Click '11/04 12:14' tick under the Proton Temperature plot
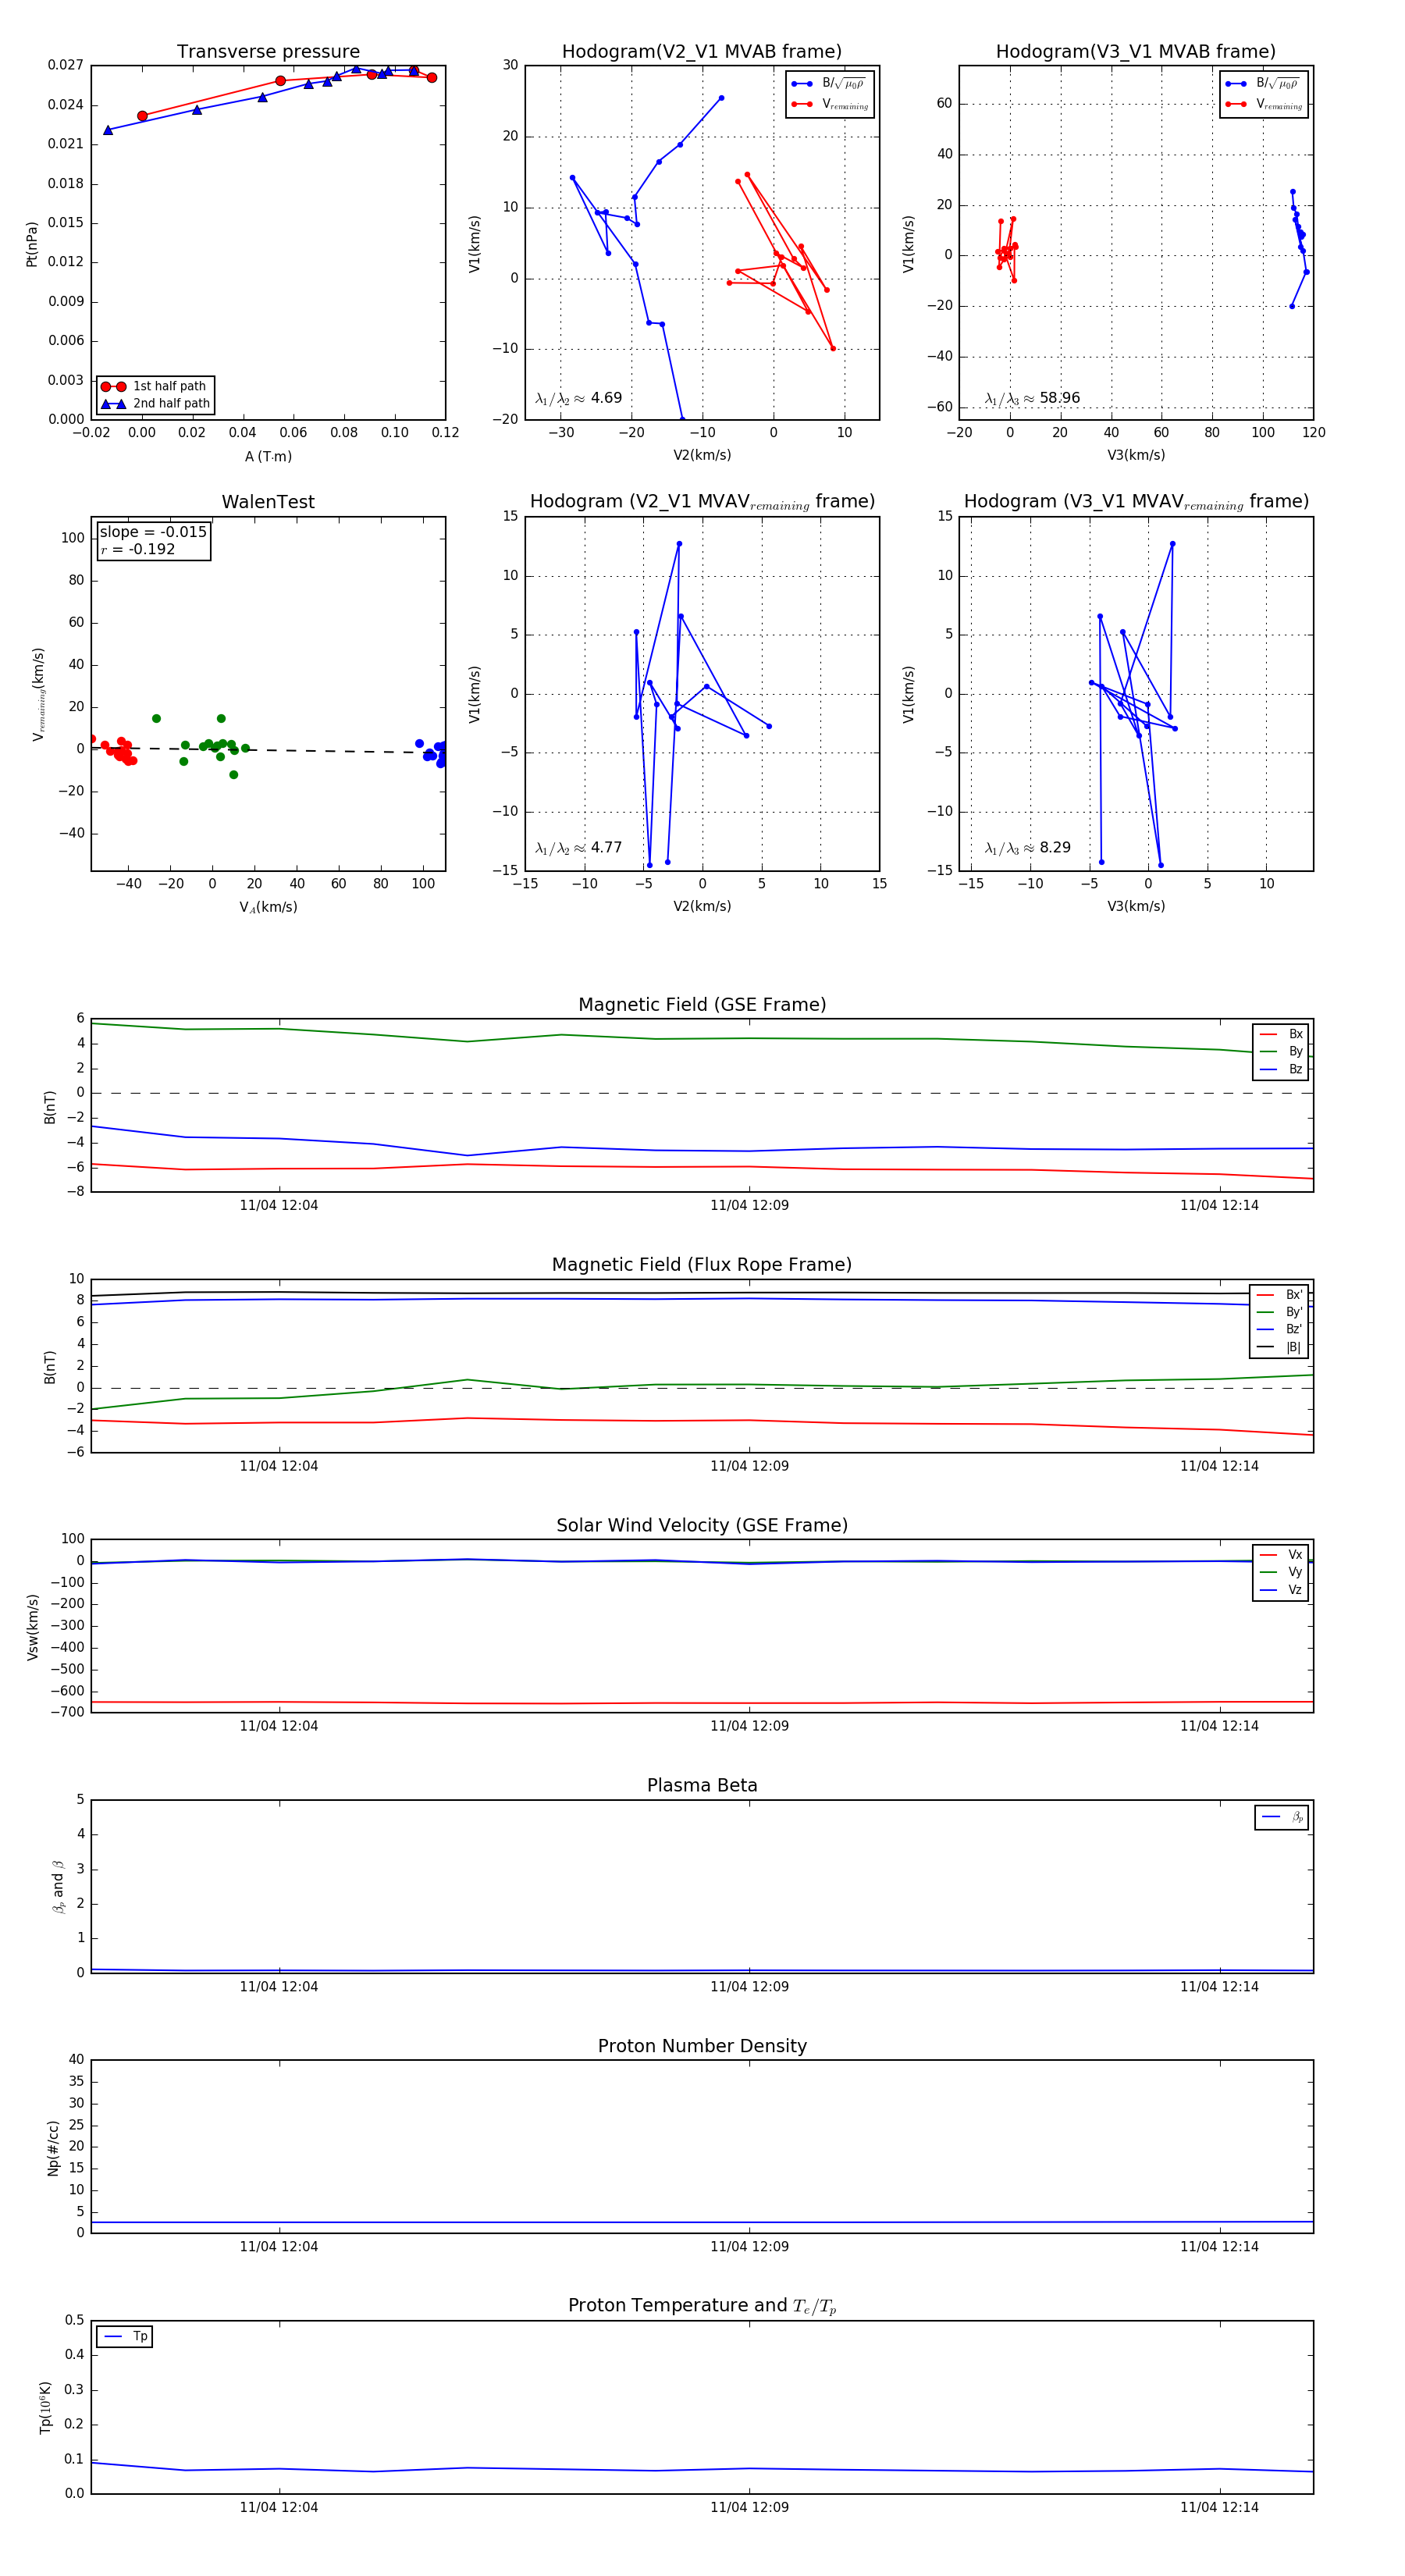Screen dimensions: 1405x2576 point(1219,2507)
